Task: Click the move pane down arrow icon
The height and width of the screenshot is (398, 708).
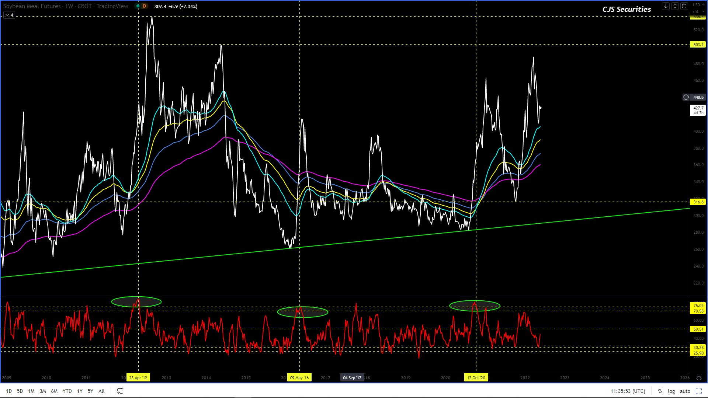Action: tap(666, 6)
